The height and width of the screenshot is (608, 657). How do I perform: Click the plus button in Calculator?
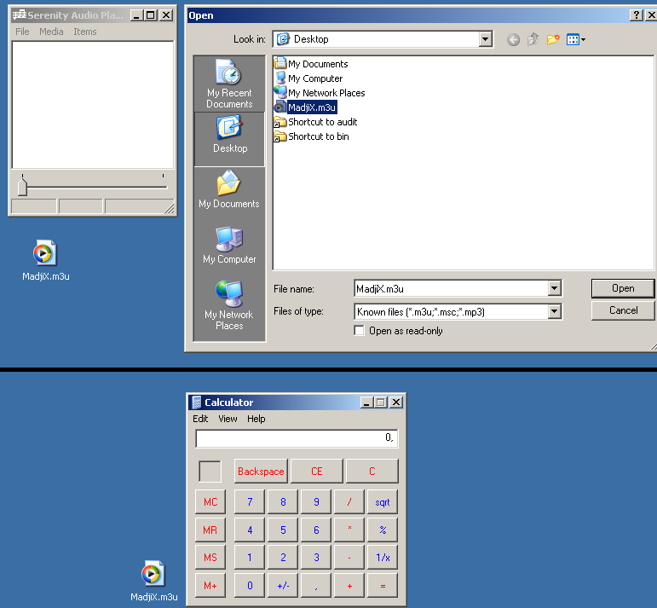(349, 586)
